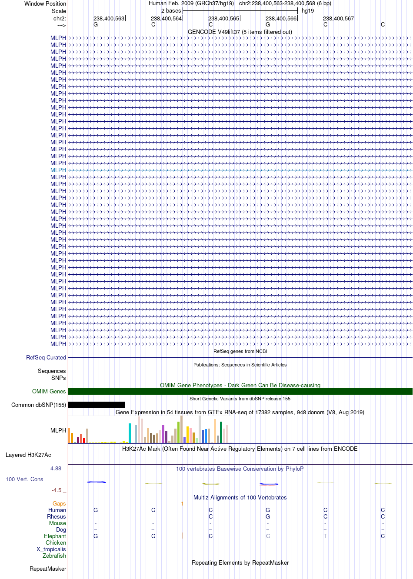Click MLPH label beside GTEx bar chart
Image resolution: width=413 pixels, height=579 pixels.
coord(58,430)
